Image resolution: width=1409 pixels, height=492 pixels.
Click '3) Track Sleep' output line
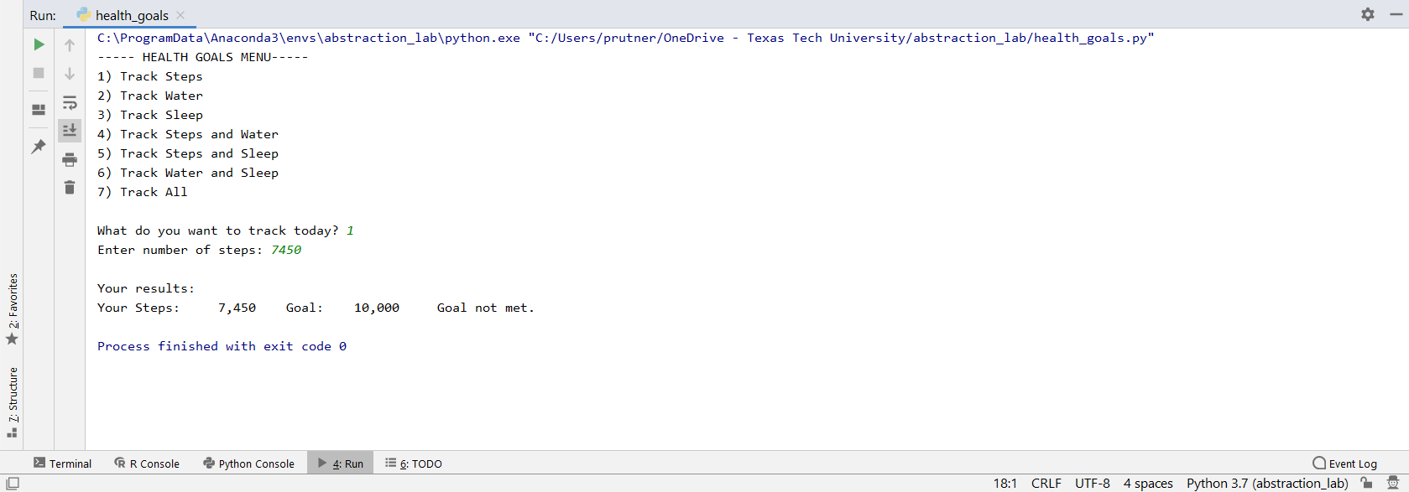tap(150, 115)
